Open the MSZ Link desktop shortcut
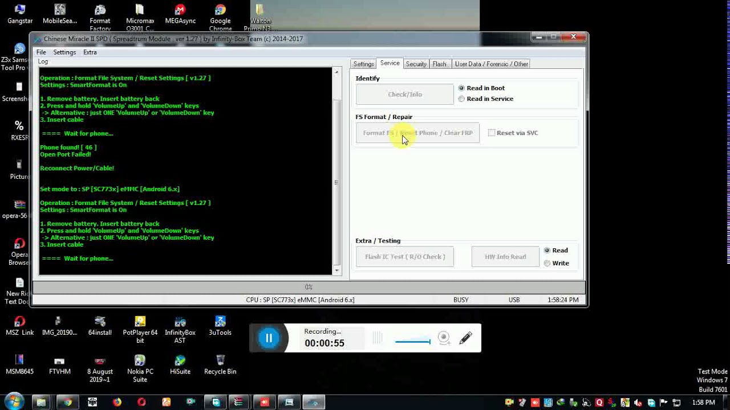Screen dimensions: 730x410 click(20, 326)
